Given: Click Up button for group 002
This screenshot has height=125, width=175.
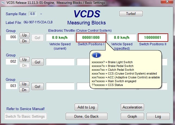Looking at the screenshot, I should tap(24, 59).
